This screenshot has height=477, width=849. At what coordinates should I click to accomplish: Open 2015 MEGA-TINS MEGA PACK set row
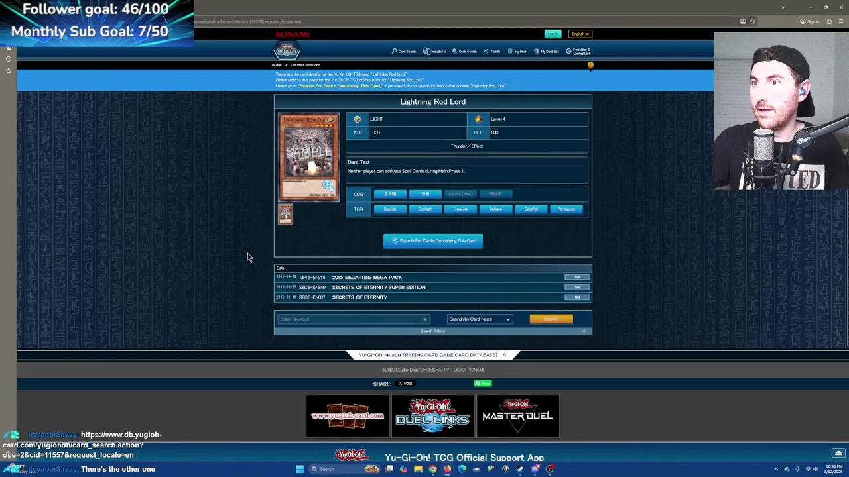point(432,277)
